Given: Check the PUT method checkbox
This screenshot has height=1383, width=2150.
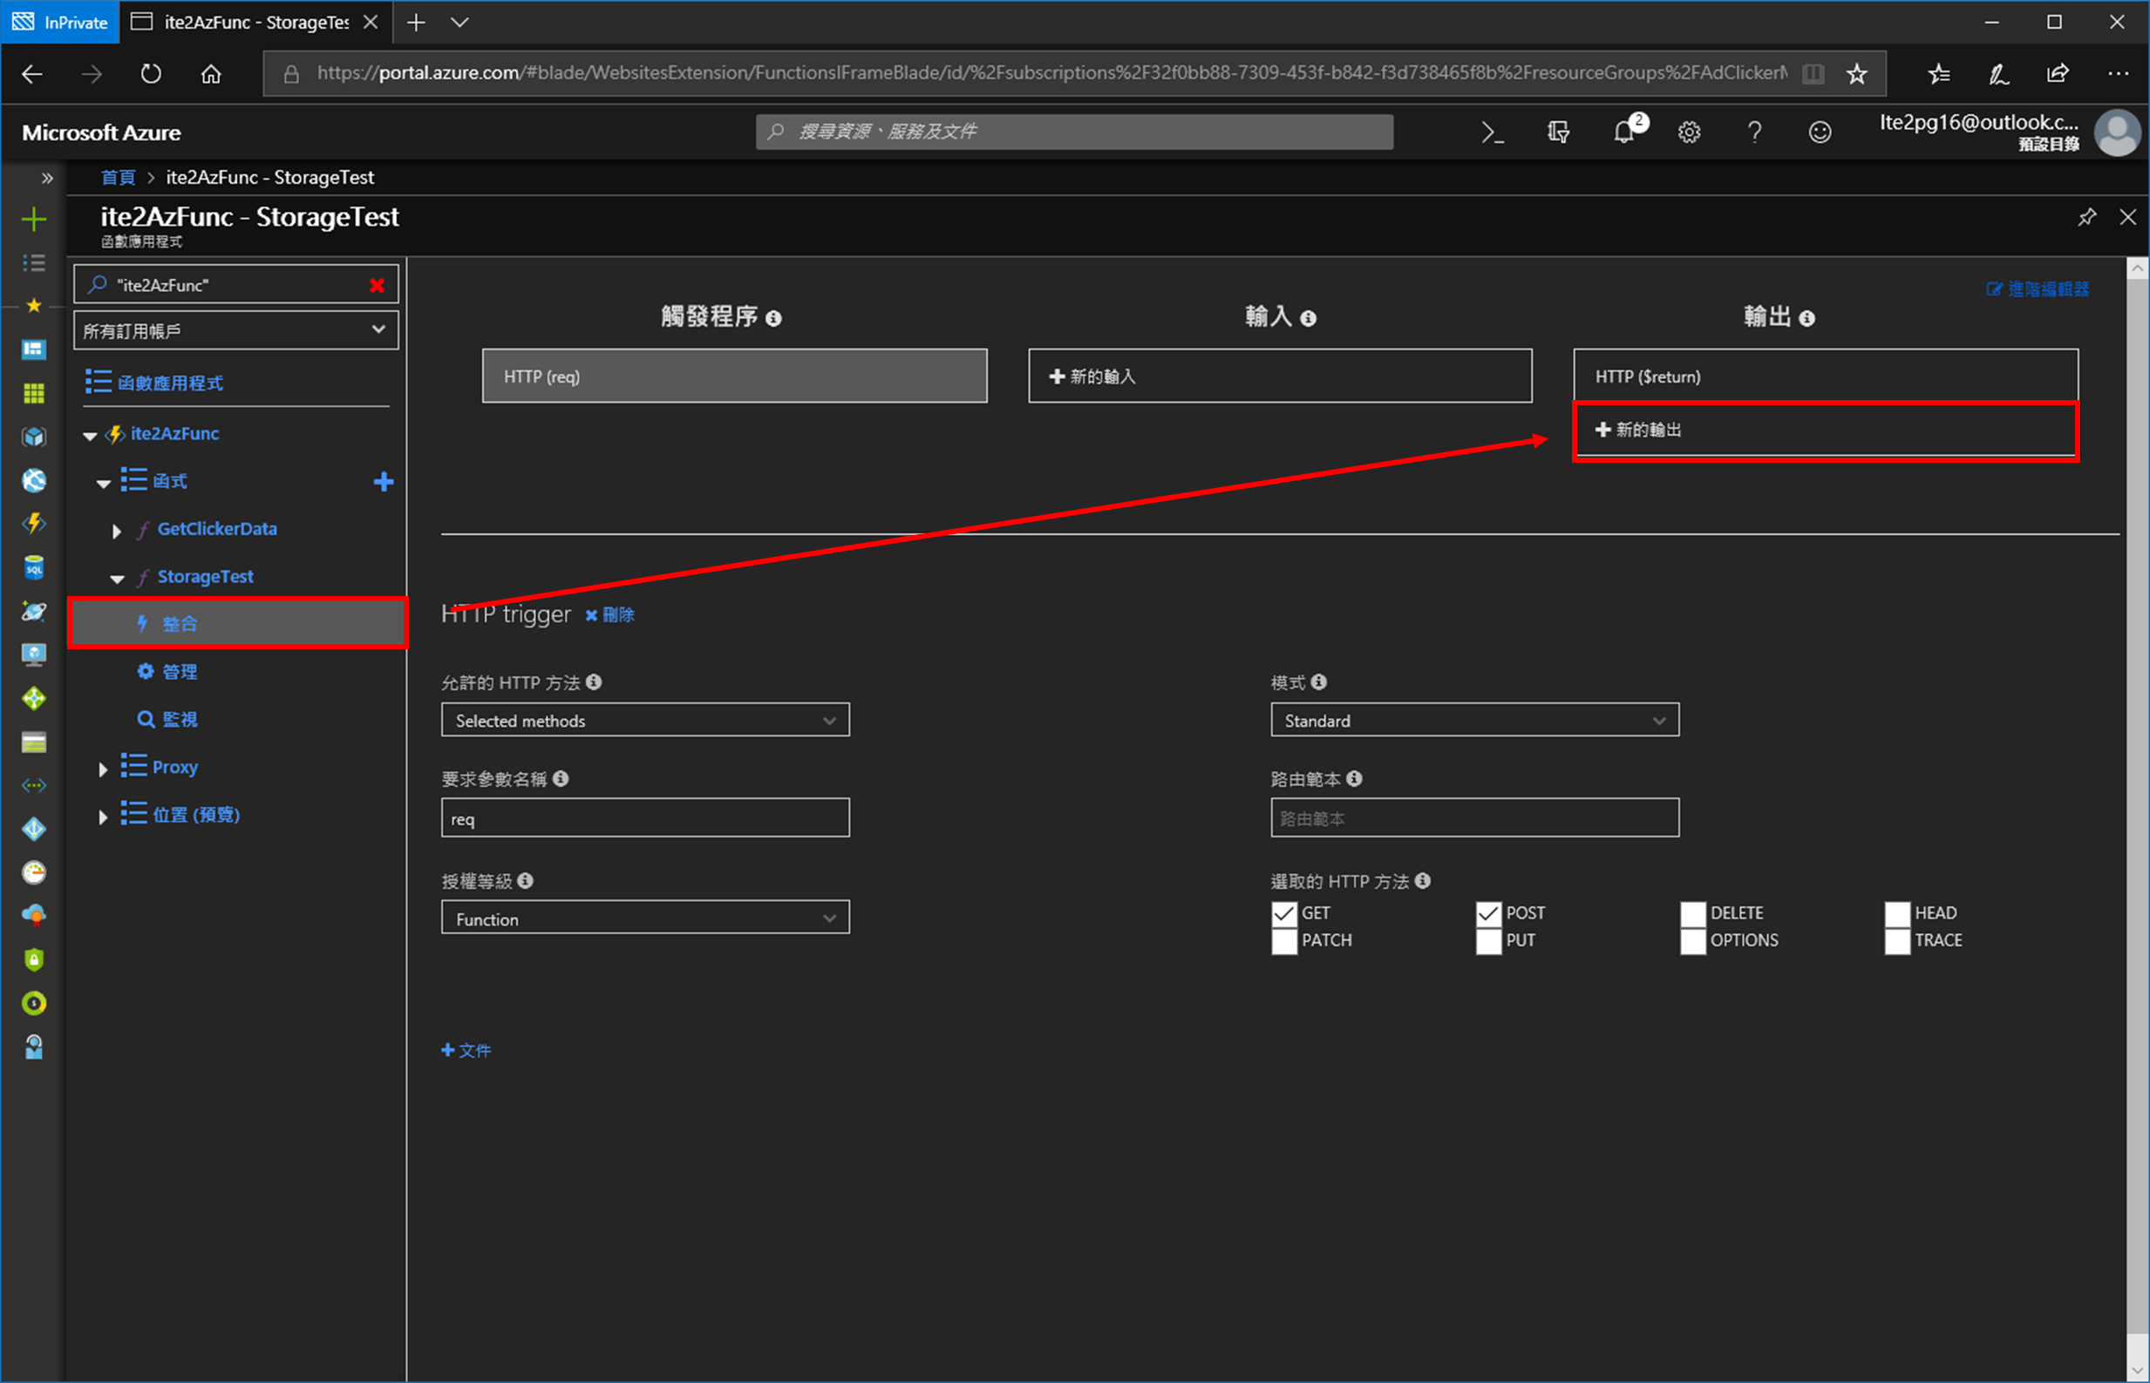Looking at the screenshot, I should tap(1489, 942).
